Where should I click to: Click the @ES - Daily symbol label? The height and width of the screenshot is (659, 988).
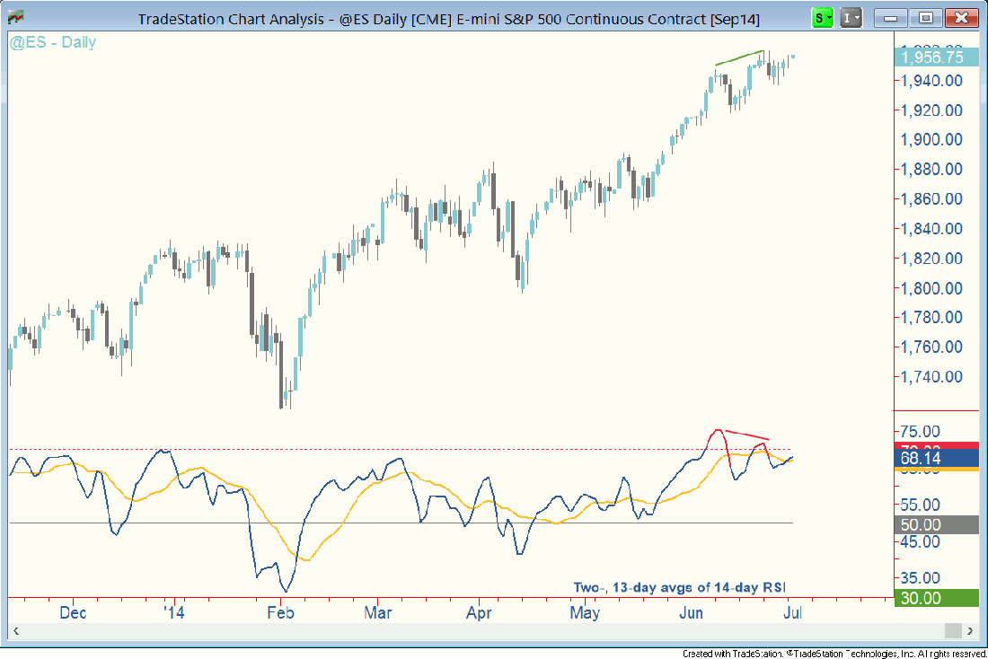[53, 42]
